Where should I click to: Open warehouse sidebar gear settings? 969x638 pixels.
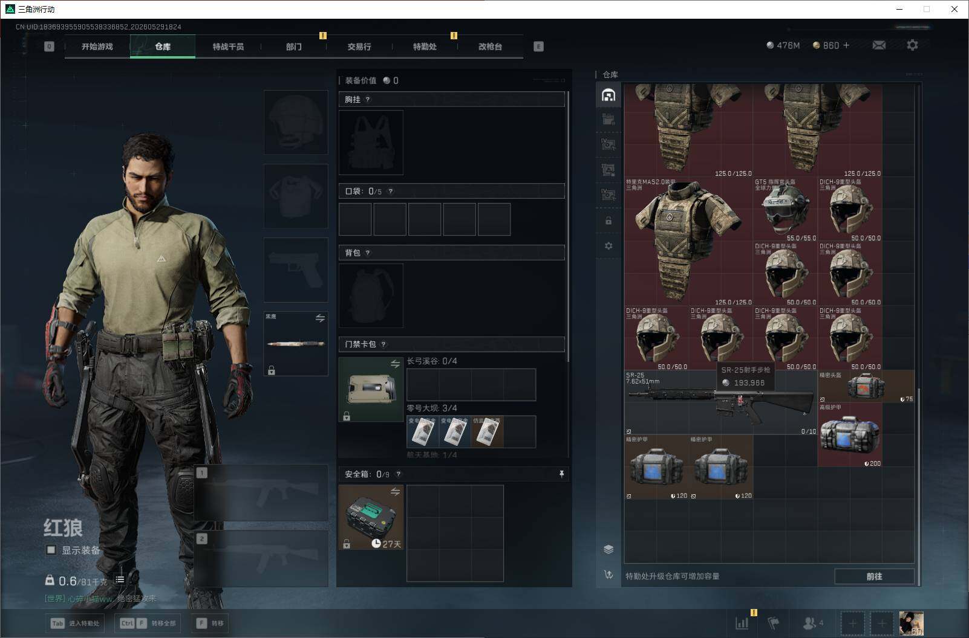click(608, 246)
